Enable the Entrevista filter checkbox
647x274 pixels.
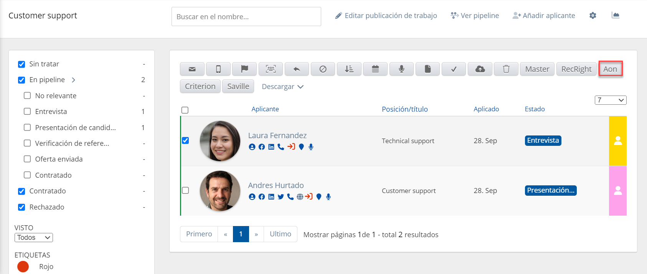27,111
